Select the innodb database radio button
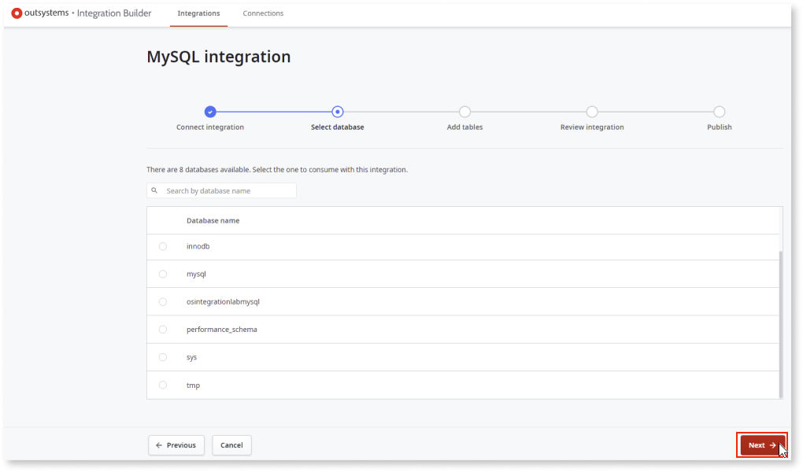This screenshot has height=472, width=803. 163,245
